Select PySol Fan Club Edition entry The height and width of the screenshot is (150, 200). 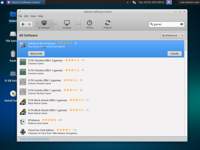41,130
